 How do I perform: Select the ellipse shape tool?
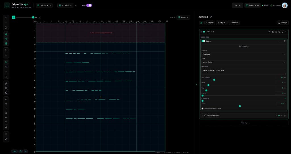pyautogui.click(x=6, y=104)
